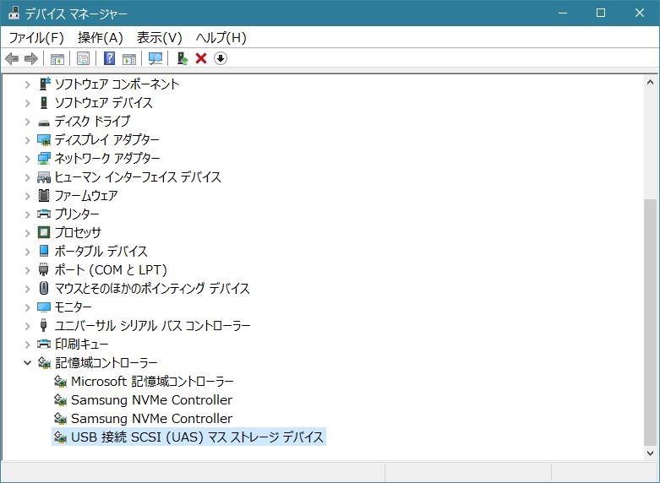
Task: Expand the ポート (COM と LPT) node
Action: [27, 269]
